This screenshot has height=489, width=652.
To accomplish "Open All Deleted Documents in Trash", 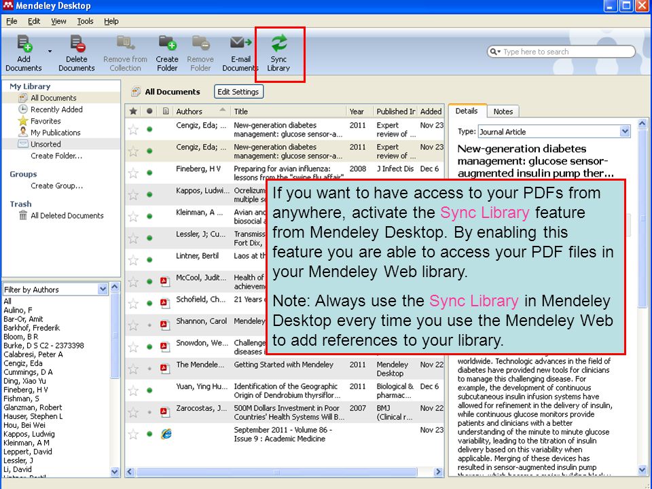I will click(67, 215).
